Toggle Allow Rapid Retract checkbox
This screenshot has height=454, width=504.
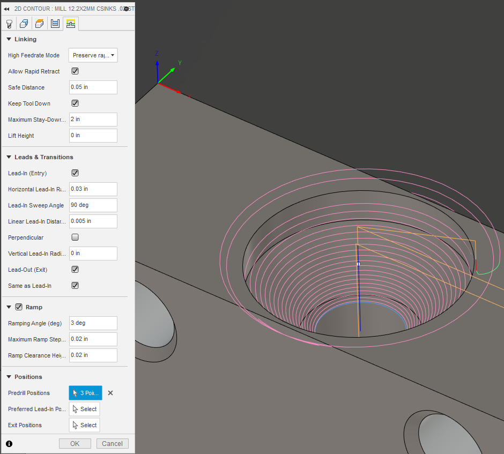(x=75, y=71)
